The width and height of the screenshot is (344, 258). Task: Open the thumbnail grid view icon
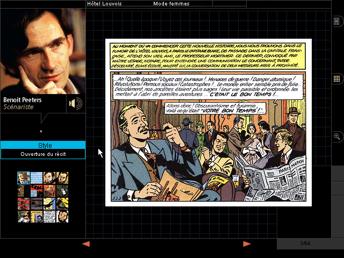[x=336, y=79]
